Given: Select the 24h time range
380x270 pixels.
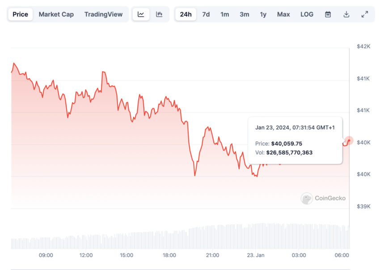Looking at the screenshot, I should tap(186, 14).
